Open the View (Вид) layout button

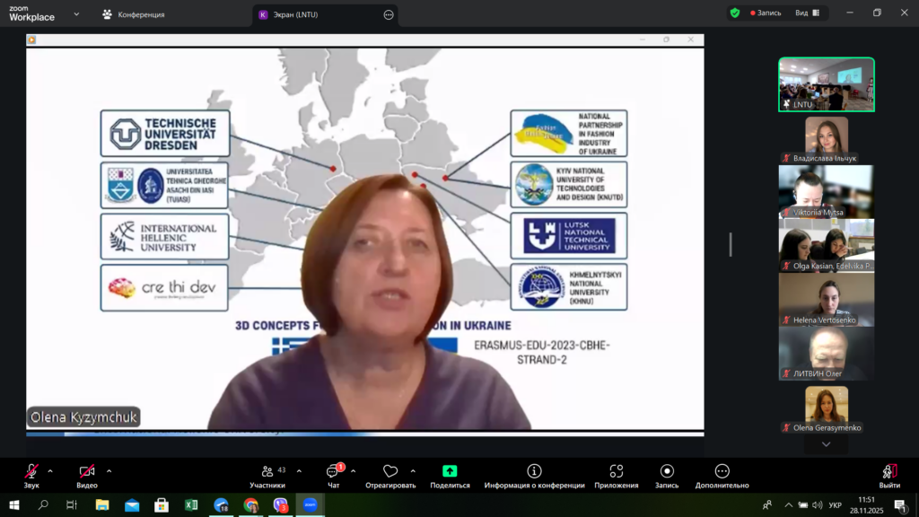pos(806,13)
